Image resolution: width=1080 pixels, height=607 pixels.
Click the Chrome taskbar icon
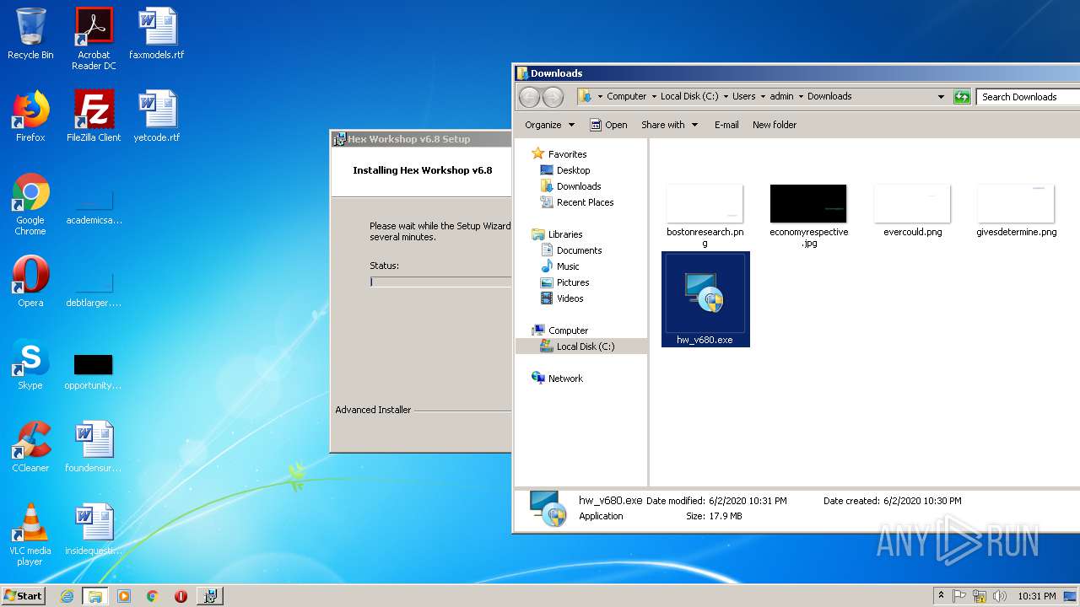(152, 596)
